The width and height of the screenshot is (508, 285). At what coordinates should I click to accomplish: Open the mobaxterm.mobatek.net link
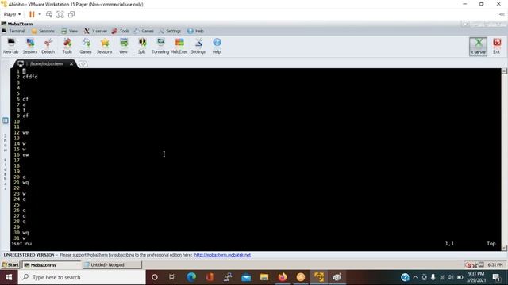222,255
